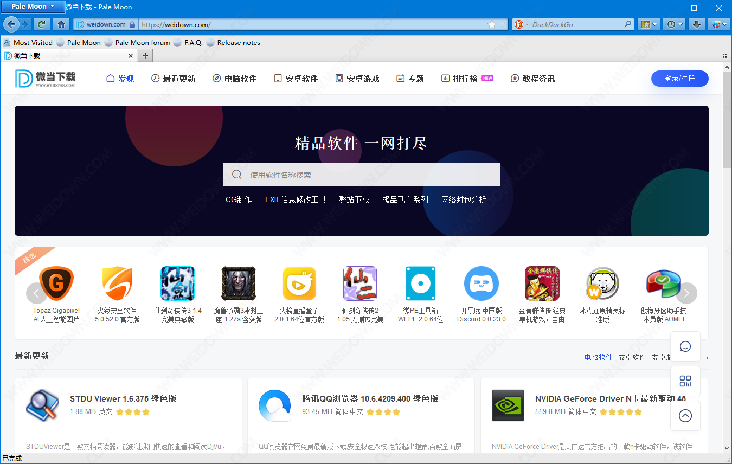Open the Pale Moon application menu
This screenshot has height=464, width=732.
(33, 7)
